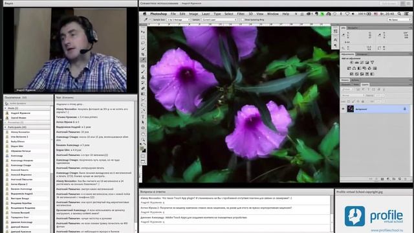Add a Color Balance adjustment
Image resolution: width=414 pixels, height=233 pixels.
(354, 68)
